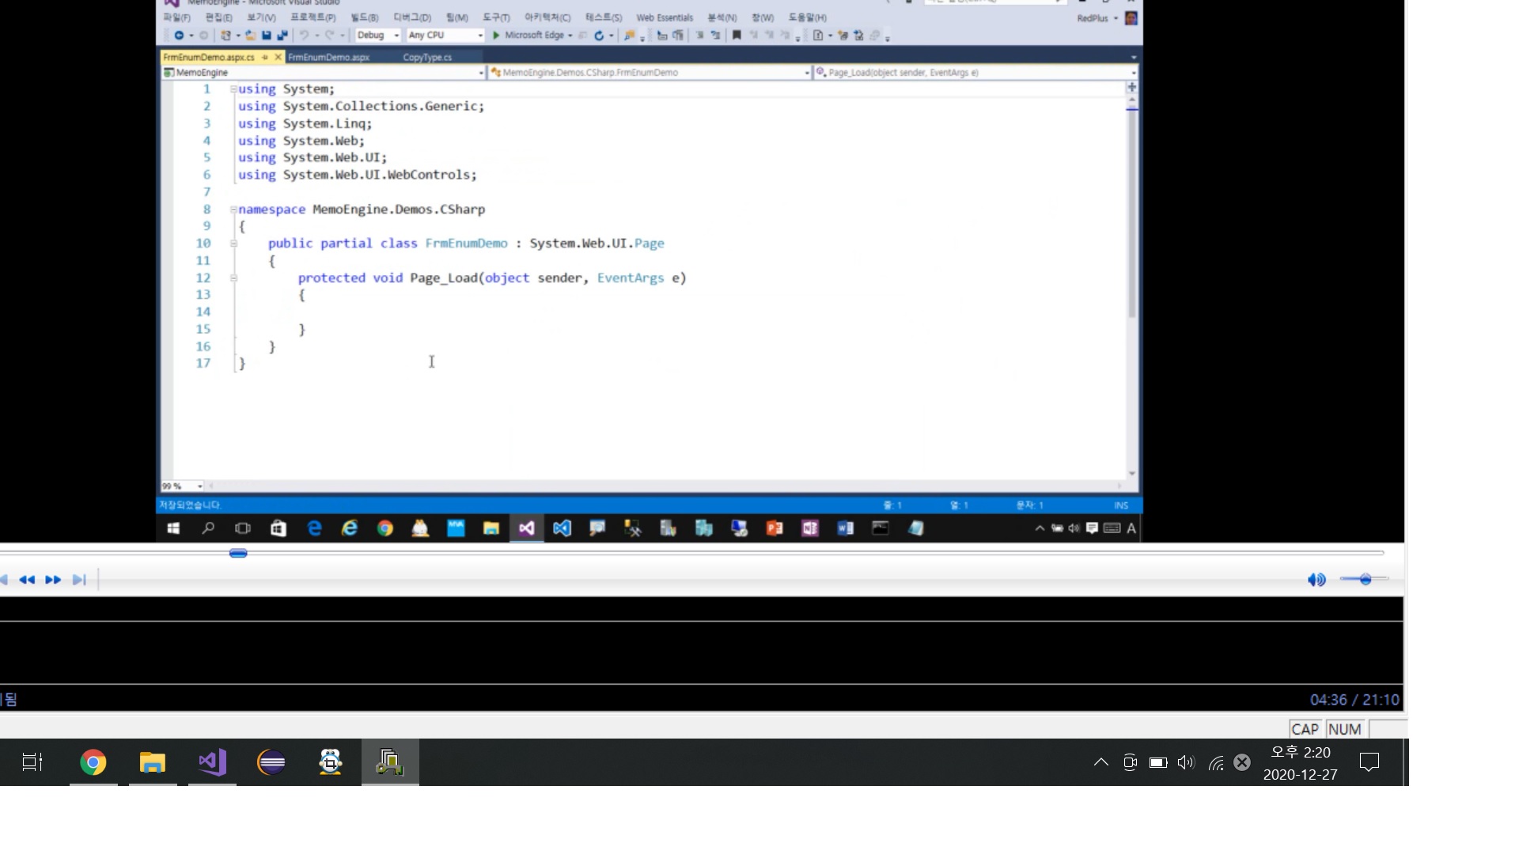The width and height of the screenshot is (1519, 854).
Task: Open the 도움말(H) menu
Action: [808, 17]
